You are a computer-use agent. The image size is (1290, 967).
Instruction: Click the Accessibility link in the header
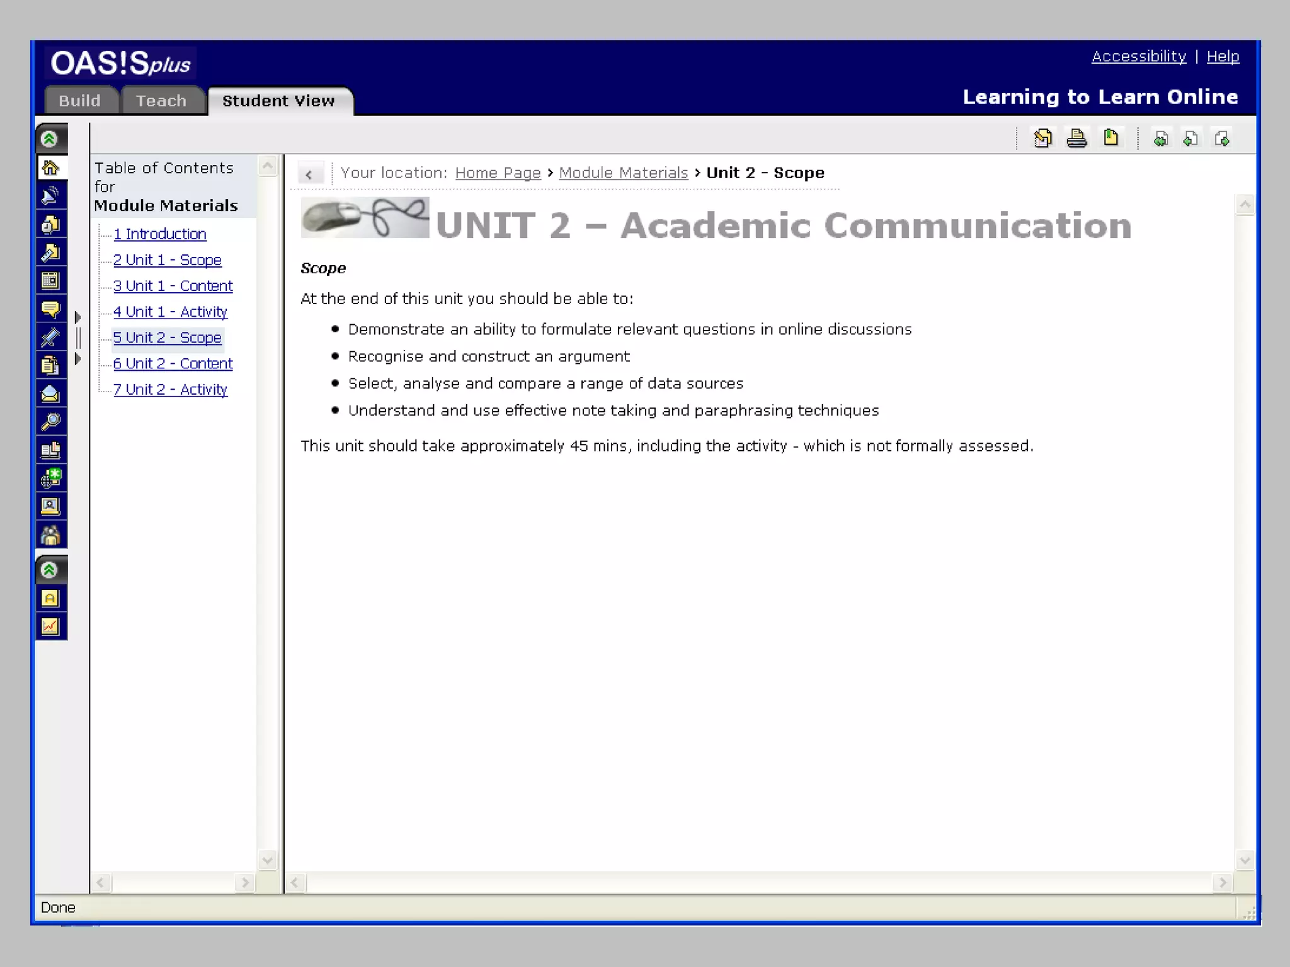click(1138, 57)
